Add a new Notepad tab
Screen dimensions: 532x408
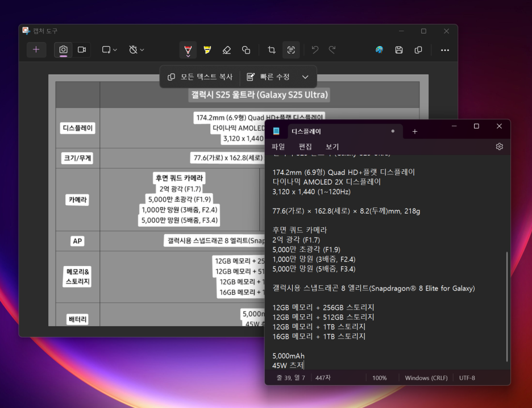click(414, 131)
